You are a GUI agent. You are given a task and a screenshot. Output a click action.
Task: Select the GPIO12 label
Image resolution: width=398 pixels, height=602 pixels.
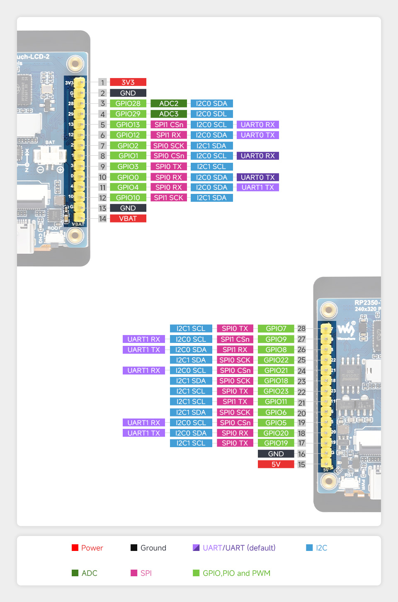[128, 135]
